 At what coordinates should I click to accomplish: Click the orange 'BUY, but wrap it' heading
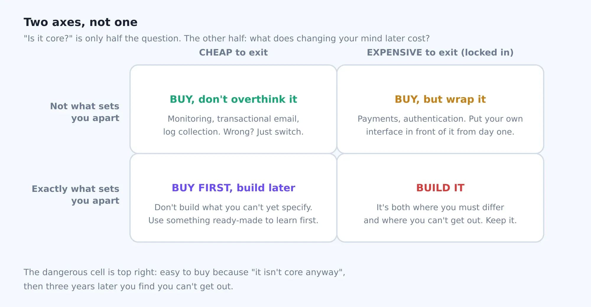(440, 99)
